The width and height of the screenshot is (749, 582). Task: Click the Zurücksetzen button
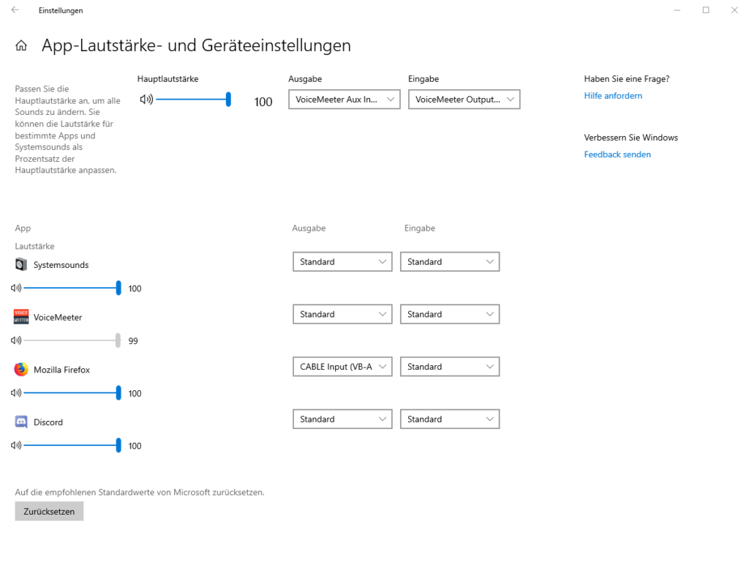tap(49, 511)
